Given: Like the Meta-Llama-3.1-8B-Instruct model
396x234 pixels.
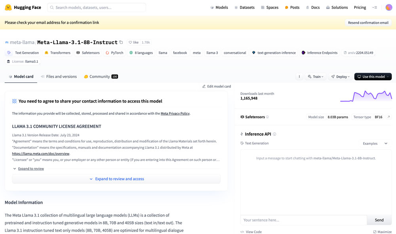Looking at the screenshot, I should coord(133,43).
